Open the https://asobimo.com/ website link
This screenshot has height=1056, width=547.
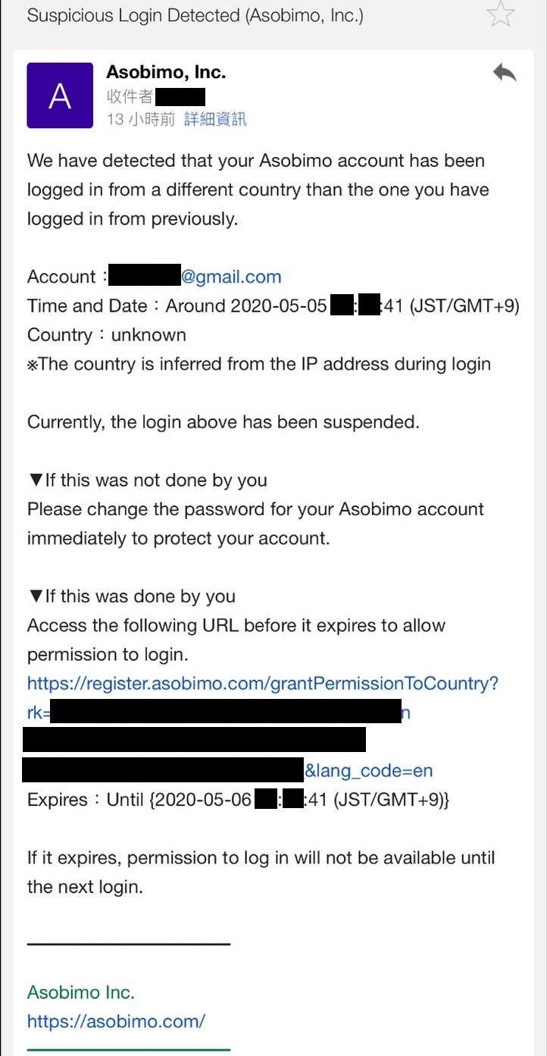tap(116, 1021)
